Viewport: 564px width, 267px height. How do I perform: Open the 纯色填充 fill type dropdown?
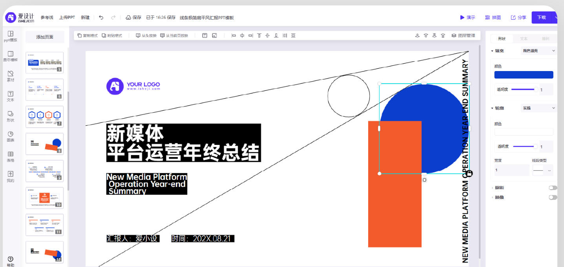[x=538, y=51]
